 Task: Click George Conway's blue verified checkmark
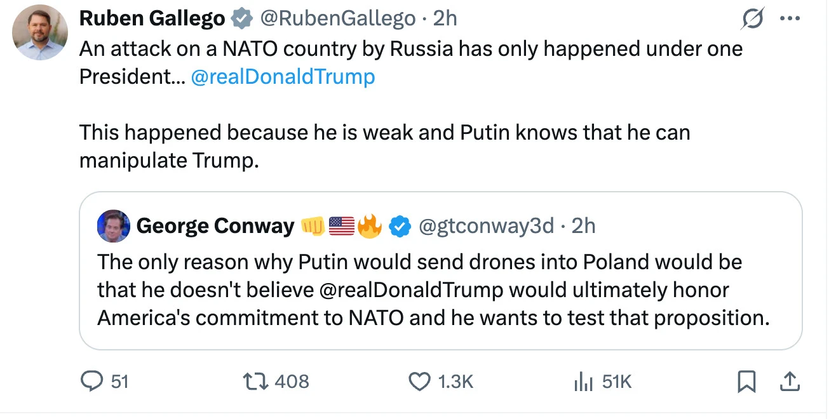pos(400,226)
